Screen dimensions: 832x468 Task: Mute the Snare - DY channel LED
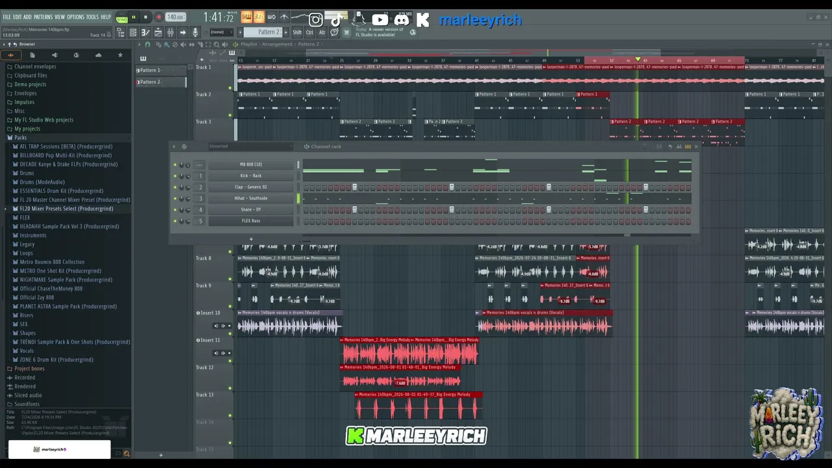tap(175, 209)
